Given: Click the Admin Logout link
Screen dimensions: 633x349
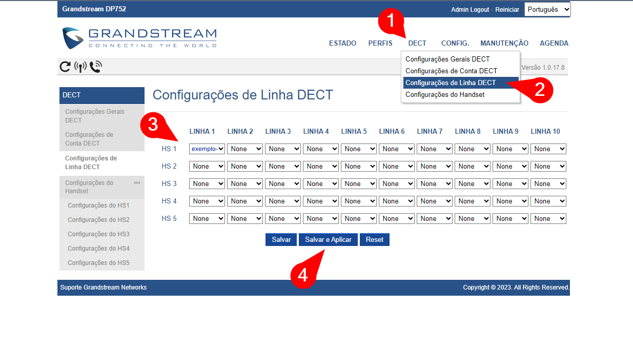Looking at the screenshot, I should click(470, 10).
